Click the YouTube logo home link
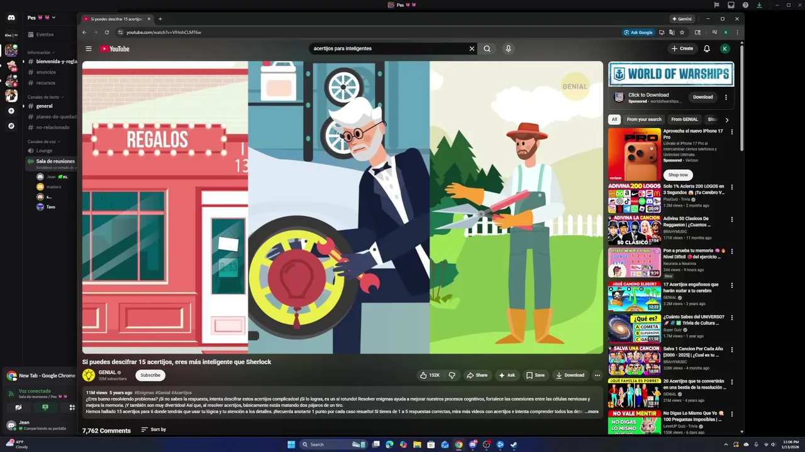This screenshot has height=452, width=805. coord(114,48)
